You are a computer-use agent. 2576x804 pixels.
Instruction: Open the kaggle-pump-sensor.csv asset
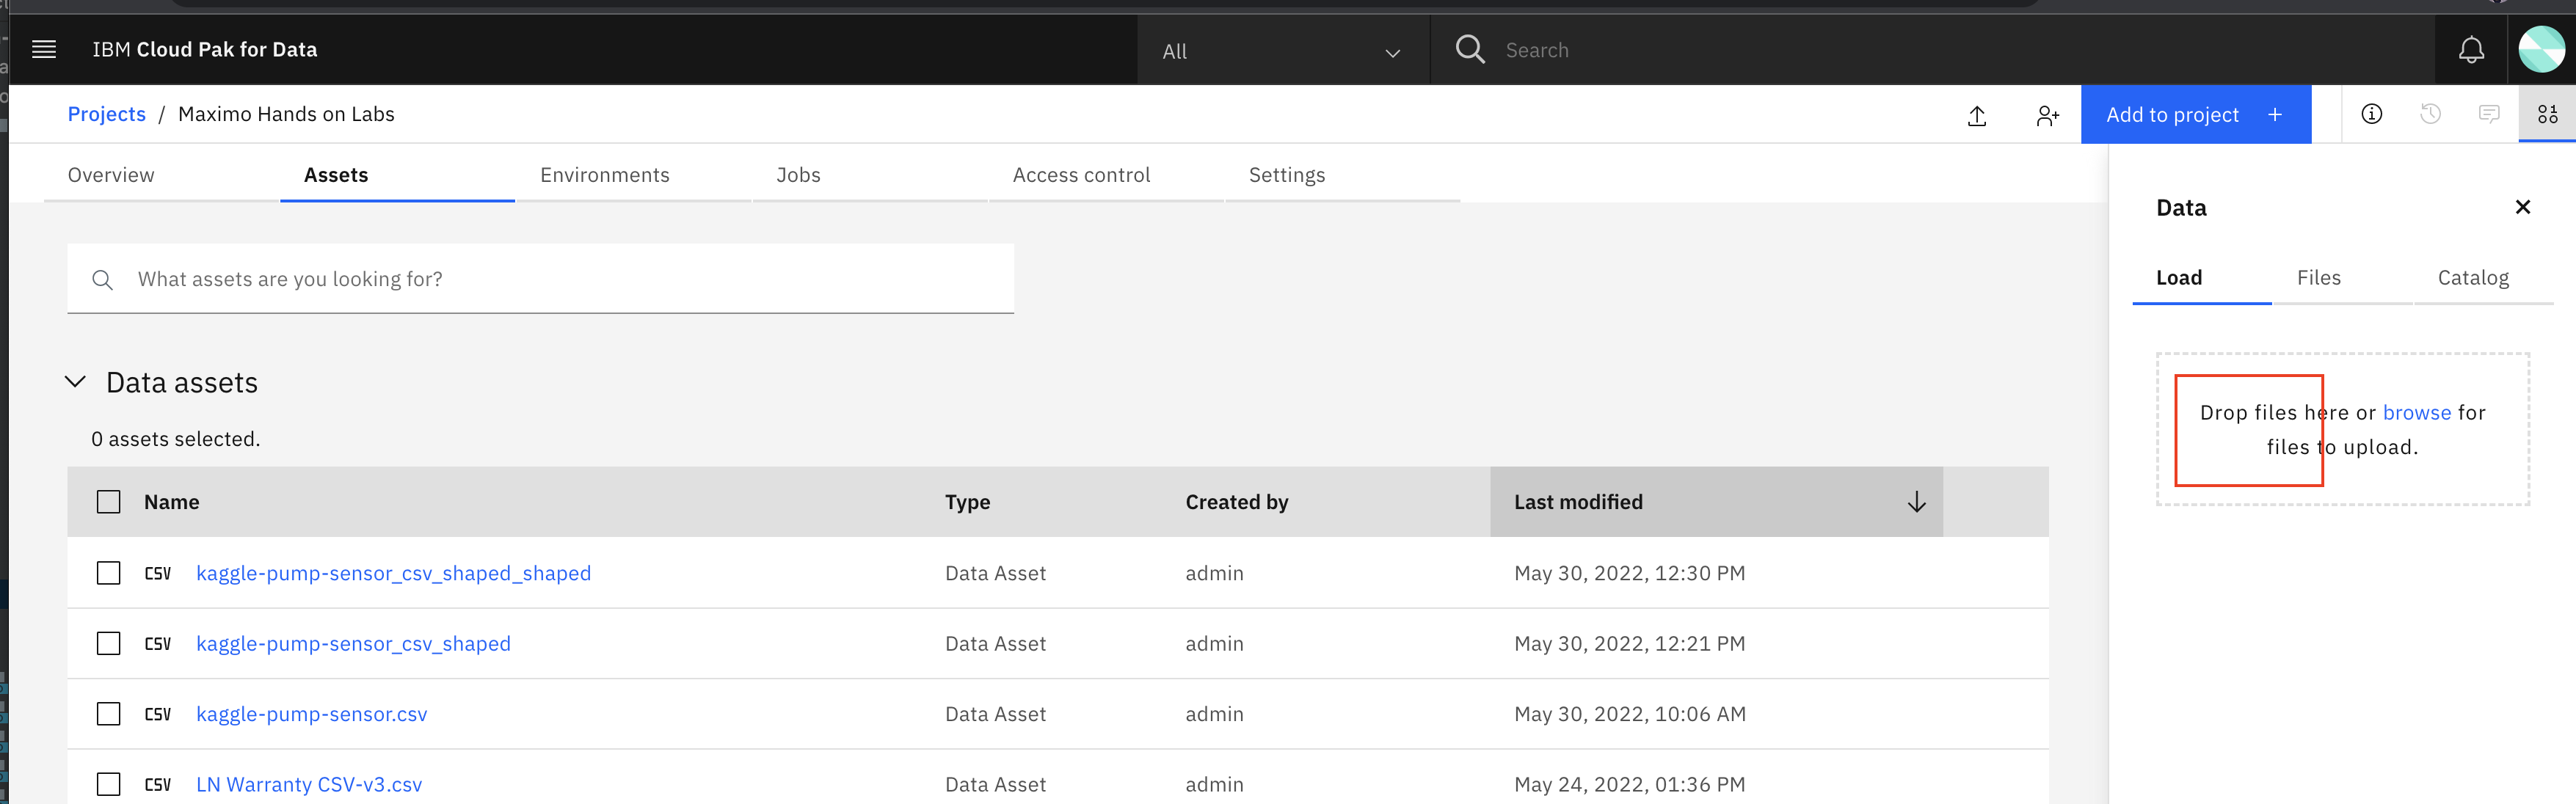[311, 714]
